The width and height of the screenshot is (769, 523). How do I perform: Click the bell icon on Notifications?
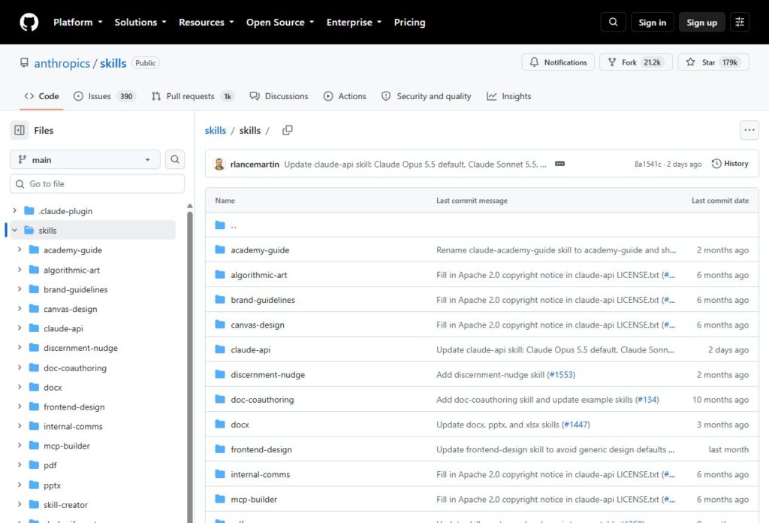534,62
